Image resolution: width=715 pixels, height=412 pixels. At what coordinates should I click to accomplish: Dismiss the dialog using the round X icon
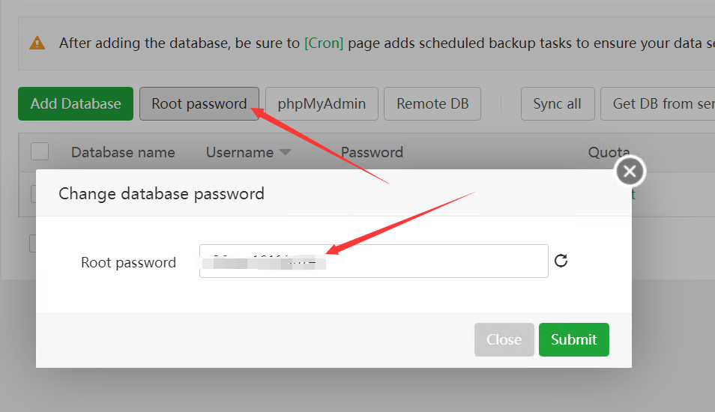click(x=630, y=172)
